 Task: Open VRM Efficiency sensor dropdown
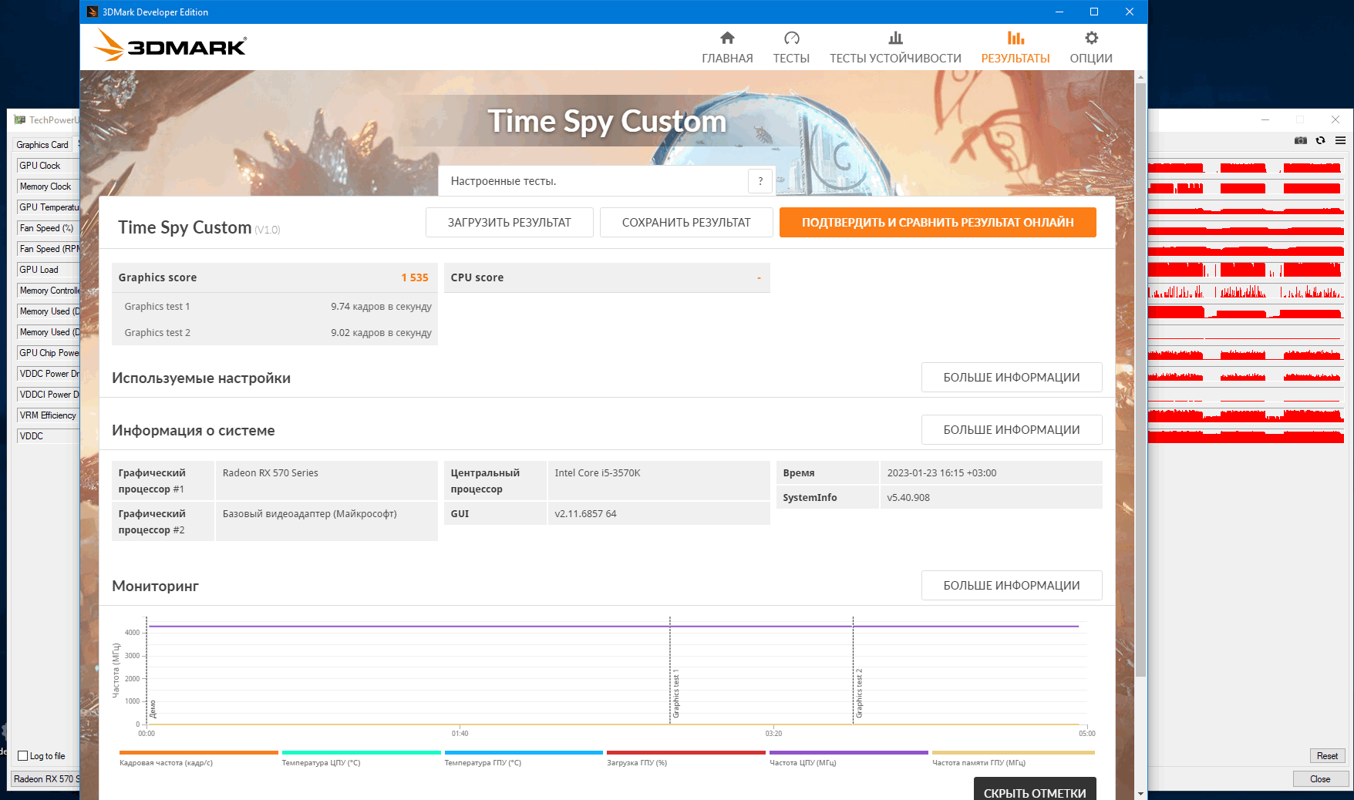48,415
